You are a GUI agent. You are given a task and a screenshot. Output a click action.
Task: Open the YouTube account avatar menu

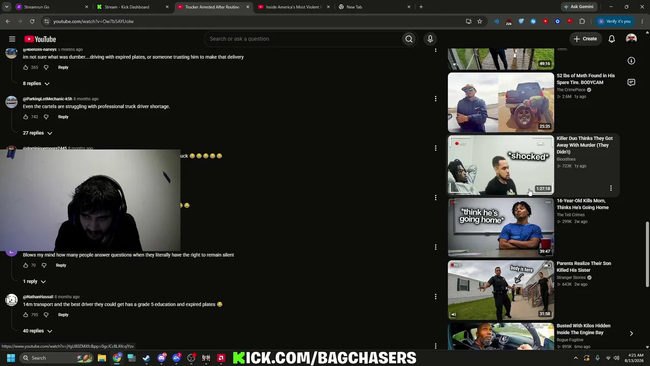click(631, 39)
